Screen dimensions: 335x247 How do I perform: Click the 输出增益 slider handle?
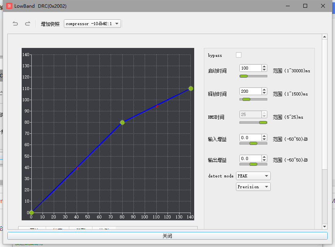click(x=253, y=164)
